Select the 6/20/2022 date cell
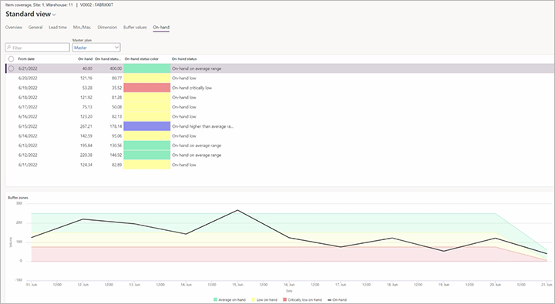Viewport: 555px width, 304px height. 28,79
